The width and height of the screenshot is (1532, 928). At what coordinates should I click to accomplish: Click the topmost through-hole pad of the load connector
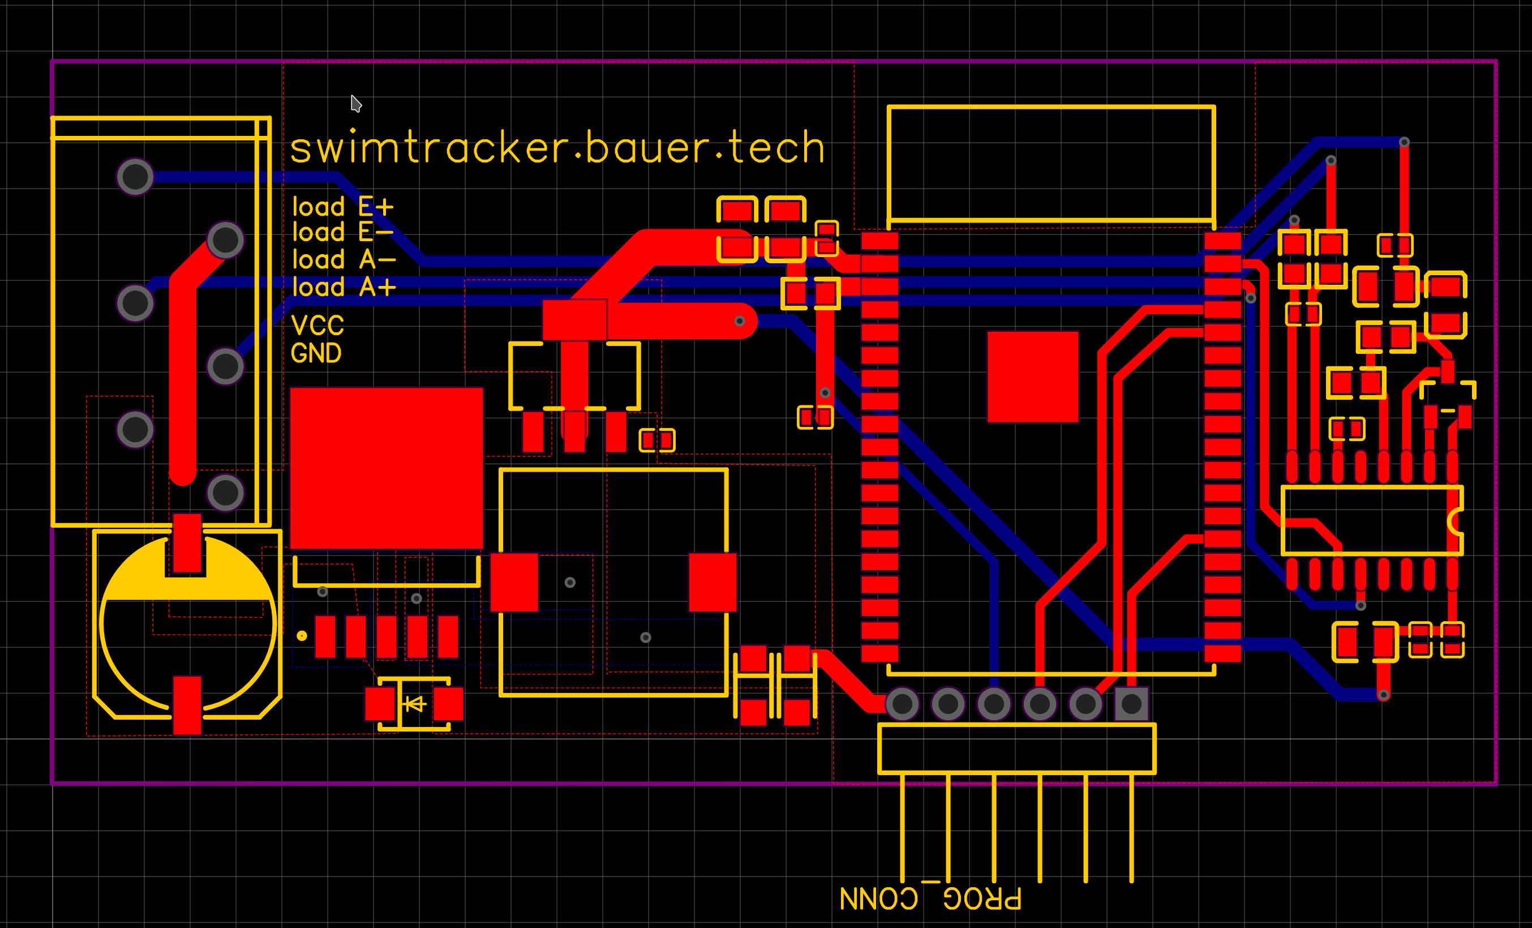pos(135,177)
